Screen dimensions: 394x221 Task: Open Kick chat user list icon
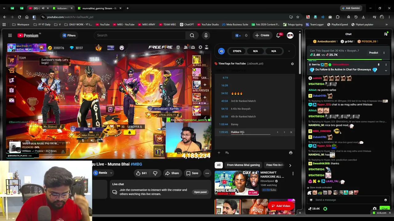tap(386, 34)
